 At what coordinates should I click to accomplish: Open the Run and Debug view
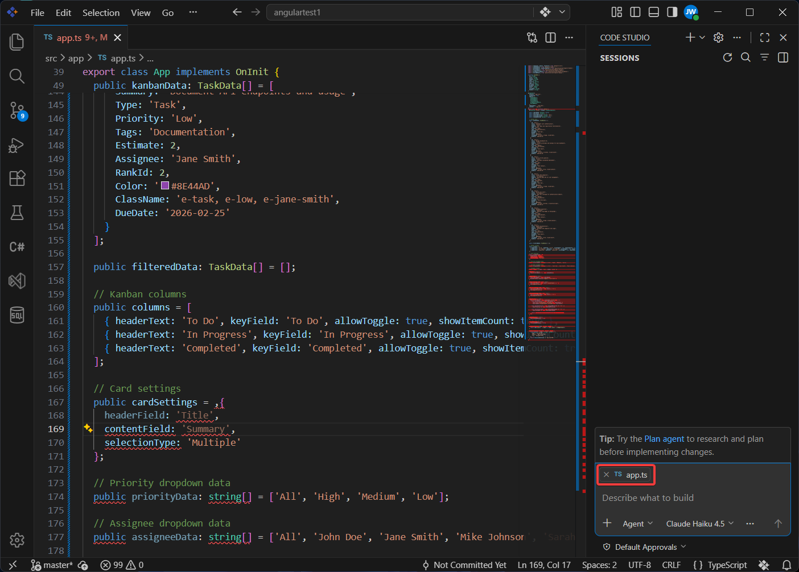(x=17, y=145)
